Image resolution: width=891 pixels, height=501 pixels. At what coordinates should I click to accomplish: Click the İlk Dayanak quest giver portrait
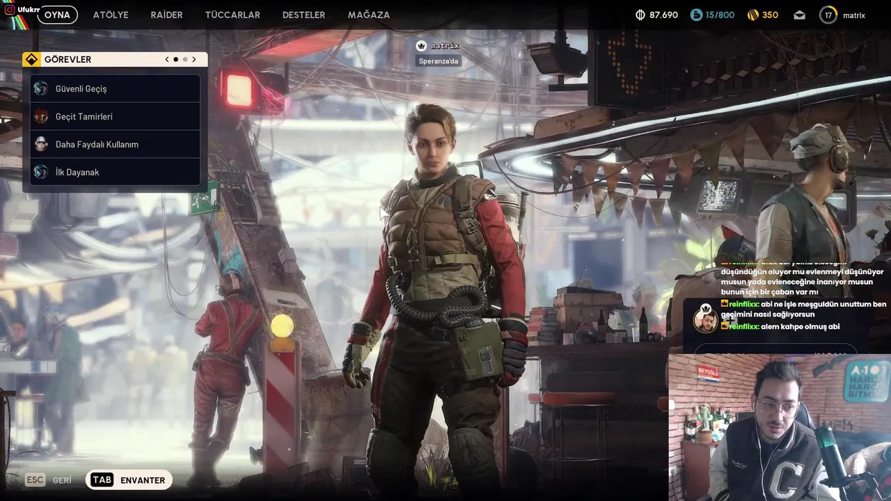point(41,172)
